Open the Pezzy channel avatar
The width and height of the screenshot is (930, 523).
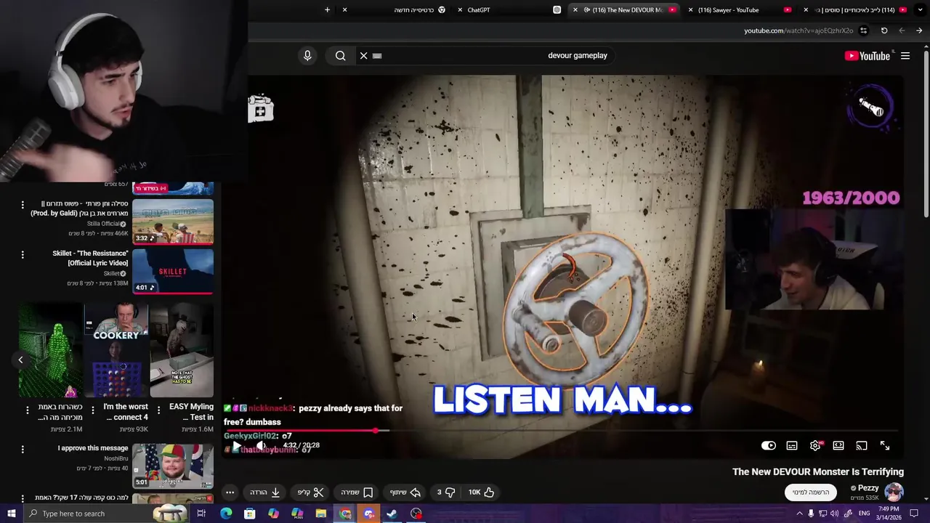[894, 492]
